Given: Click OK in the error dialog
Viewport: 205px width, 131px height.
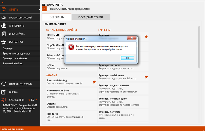Looking at the screenshot, I should click(127, 58).
